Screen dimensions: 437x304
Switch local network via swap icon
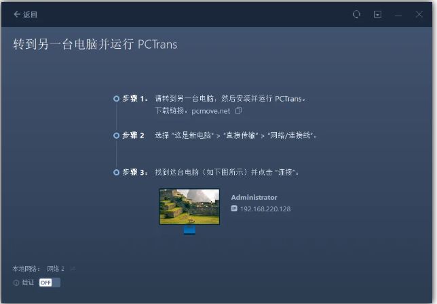73,269
